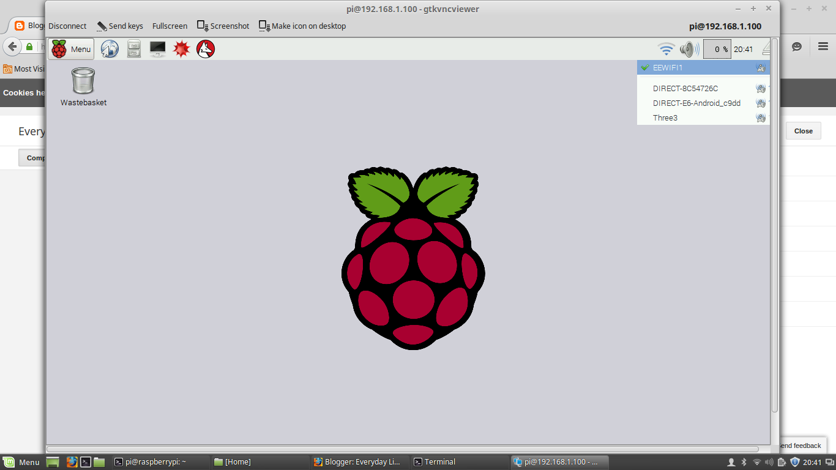
Task: Click Disconnect in the VNC viewer toolbar
Action: point(67,26)
